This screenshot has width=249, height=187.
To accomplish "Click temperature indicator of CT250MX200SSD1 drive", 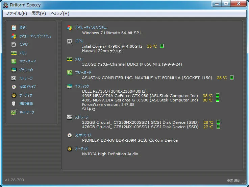I will 218,122.
